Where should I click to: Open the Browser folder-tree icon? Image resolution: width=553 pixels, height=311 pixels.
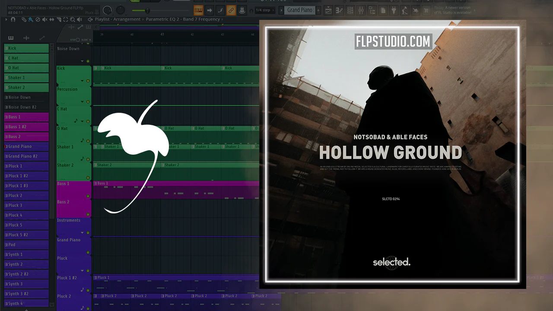pos(372,10)
